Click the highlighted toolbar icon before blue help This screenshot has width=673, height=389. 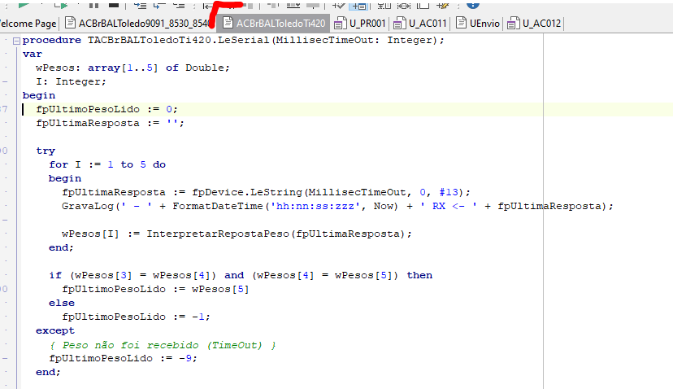tap(358, 6)
